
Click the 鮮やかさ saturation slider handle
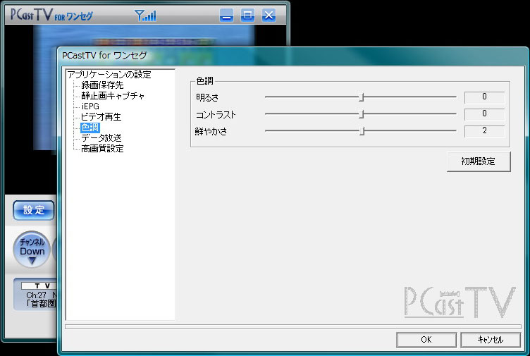tap(362, 131)
